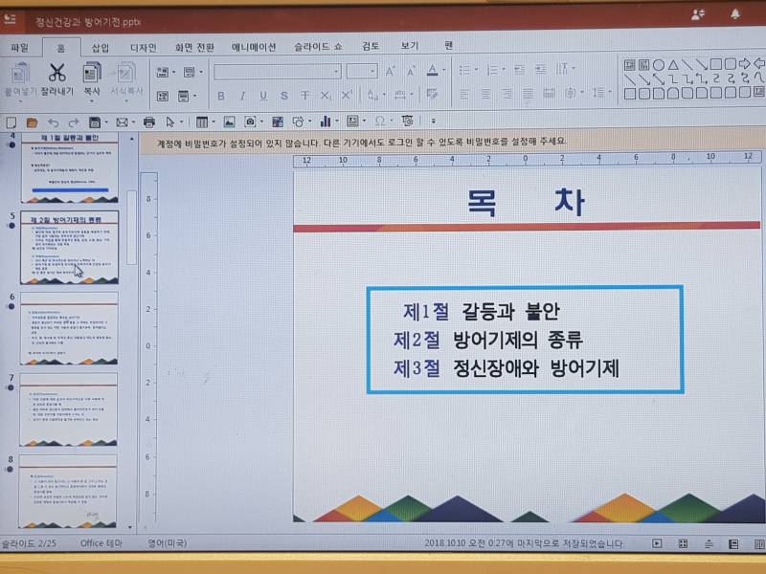The image size is (766, 574).
Task: Toggle italic formatting
Action: [242, 94]
